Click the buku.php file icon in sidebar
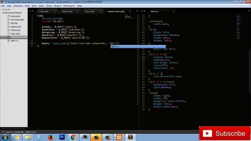 (8, 16)
